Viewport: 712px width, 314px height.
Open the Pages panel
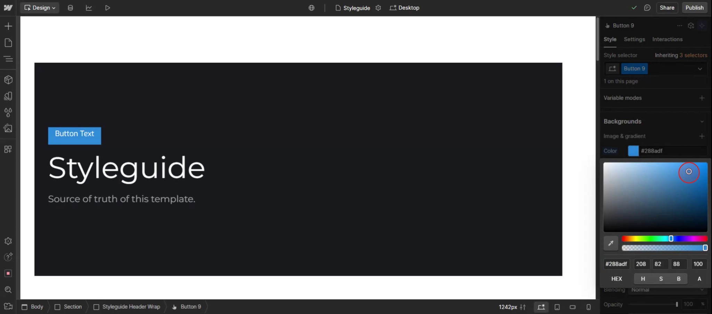(x=8, y=42)
